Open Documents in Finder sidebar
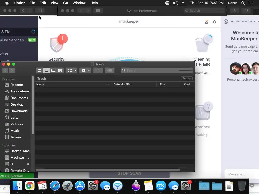Screen dimensions: 259x194 [16, 98]
